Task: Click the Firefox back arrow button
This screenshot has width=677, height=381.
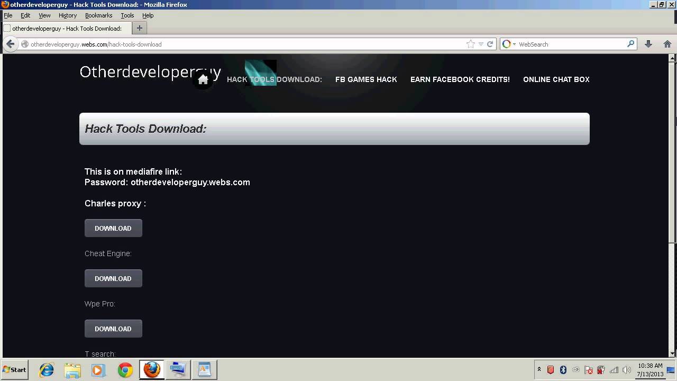Action: pyautogui.click(x=10, y=44)
